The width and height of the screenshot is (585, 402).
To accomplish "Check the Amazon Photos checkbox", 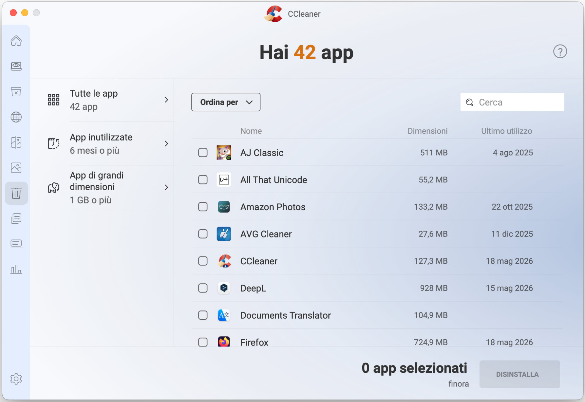I will click(x=203, y=207).
